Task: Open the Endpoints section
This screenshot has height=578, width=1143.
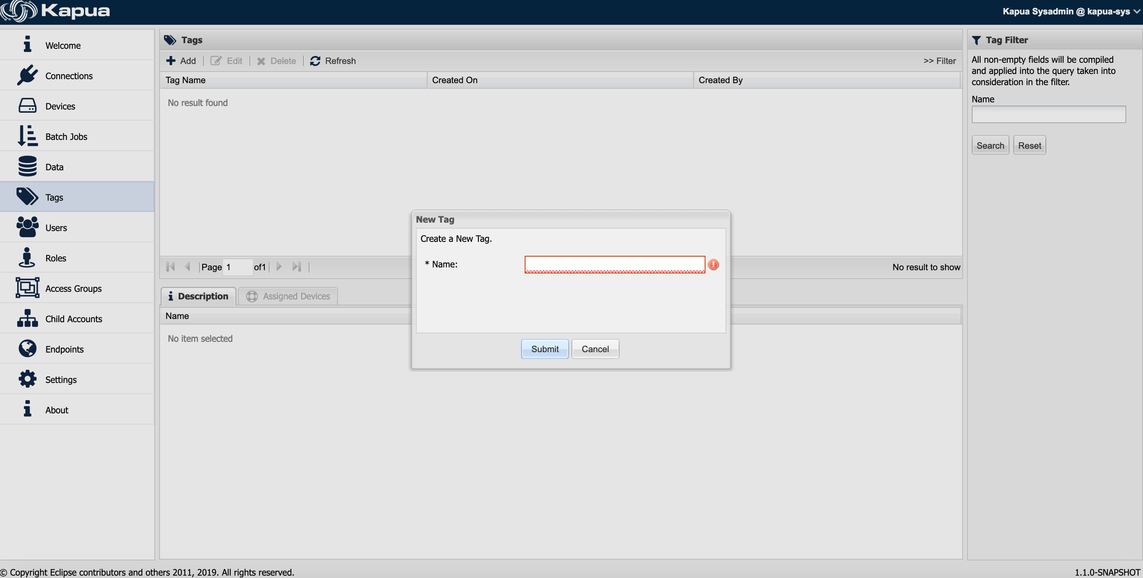Action: 64,349
